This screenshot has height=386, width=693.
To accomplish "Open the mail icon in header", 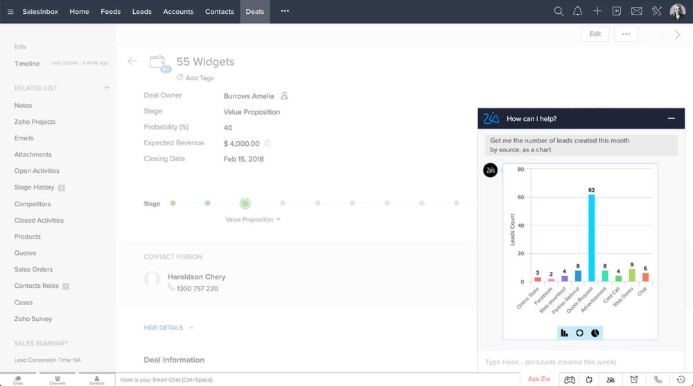I will point(636,11).
